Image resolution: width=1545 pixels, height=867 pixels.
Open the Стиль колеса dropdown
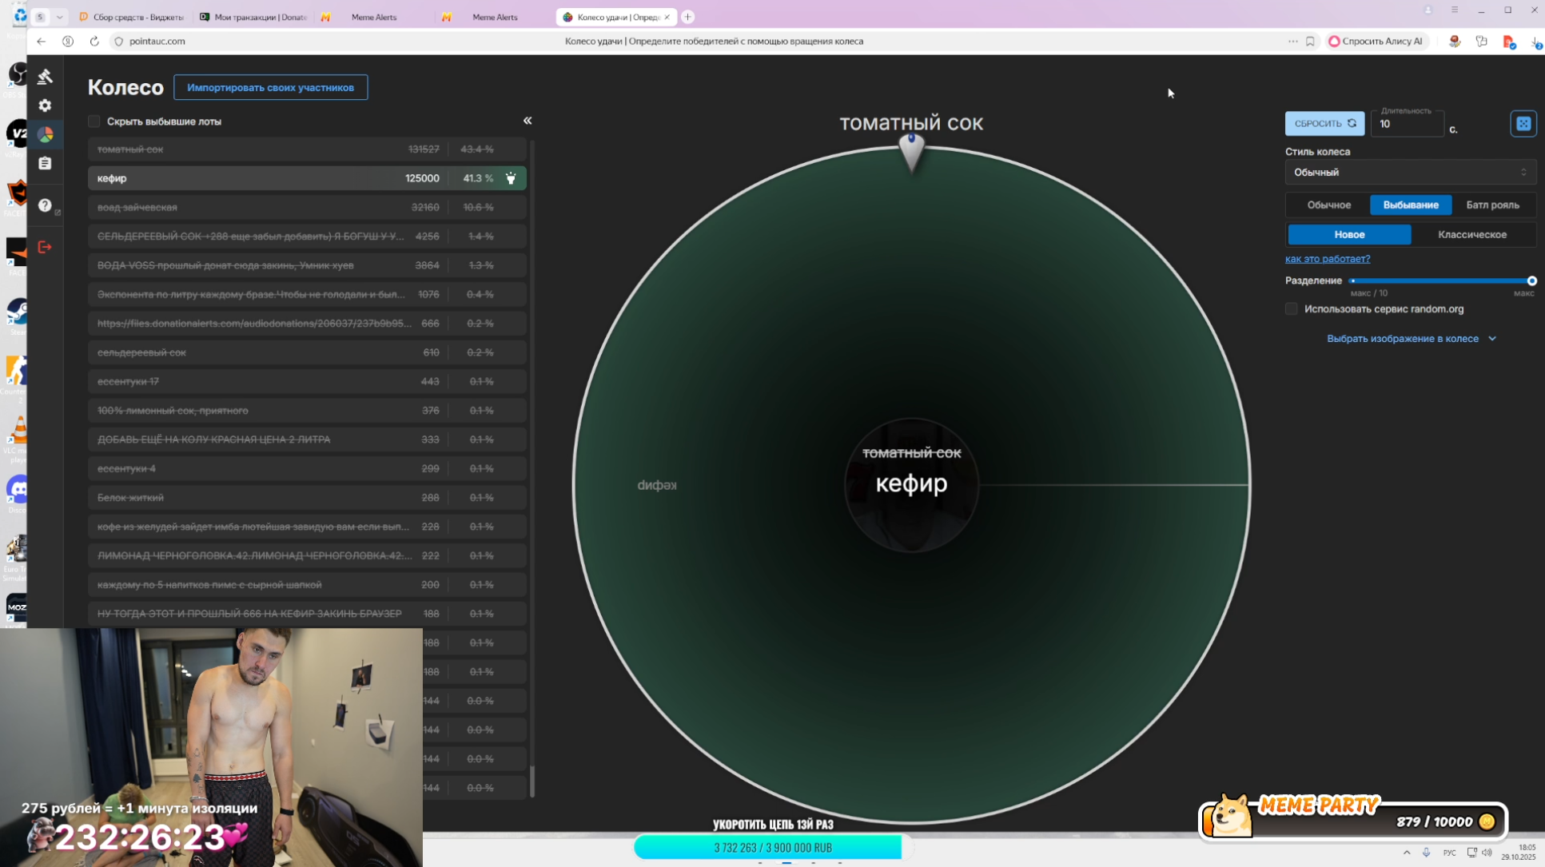click(1409, 173)
